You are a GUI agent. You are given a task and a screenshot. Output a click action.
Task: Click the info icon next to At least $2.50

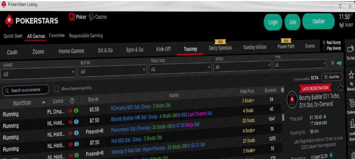pyautogui.click(x=331, y=155)
